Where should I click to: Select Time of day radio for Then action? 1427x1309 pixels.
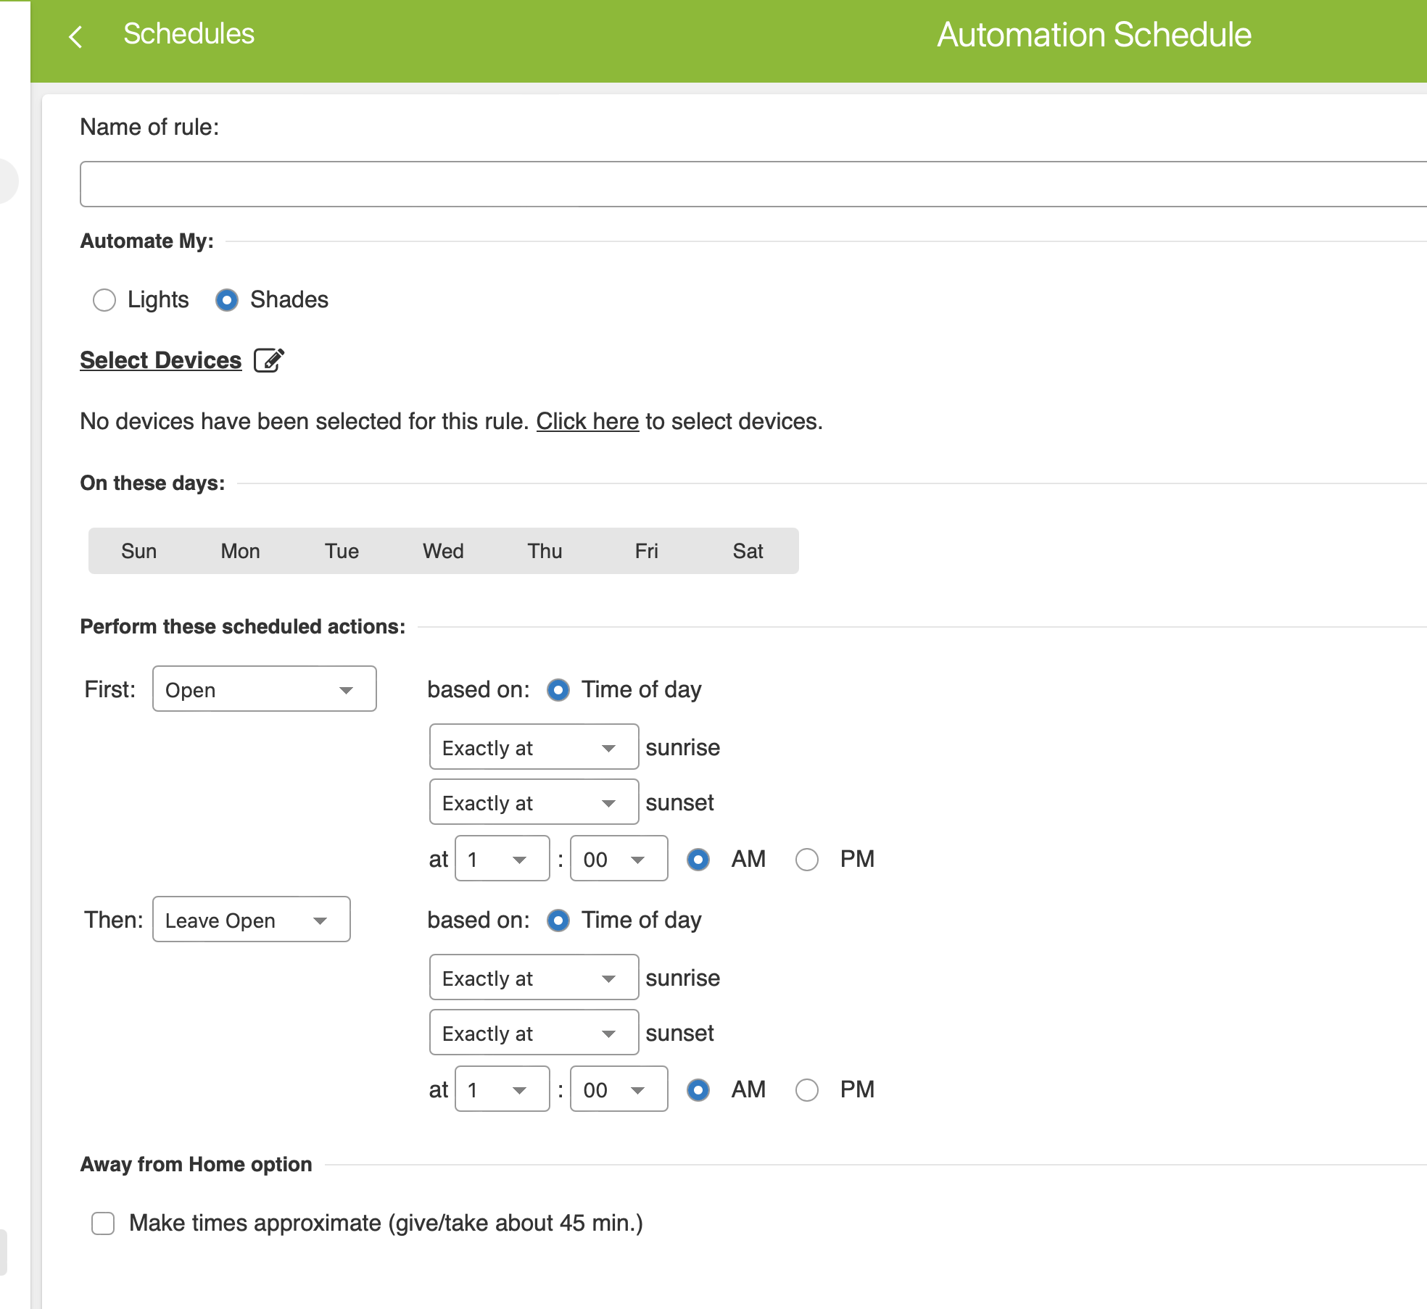(558, 921)
